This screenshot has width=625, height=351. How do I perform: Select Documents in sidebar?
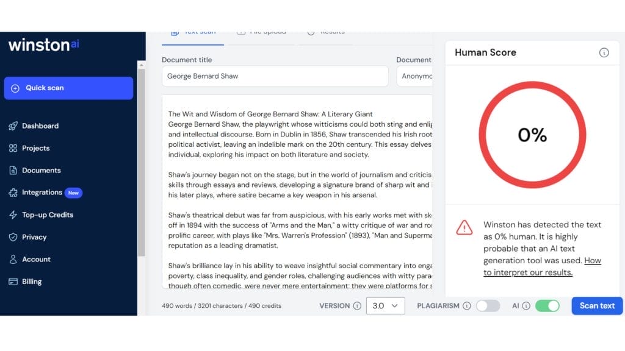point(42,171)
